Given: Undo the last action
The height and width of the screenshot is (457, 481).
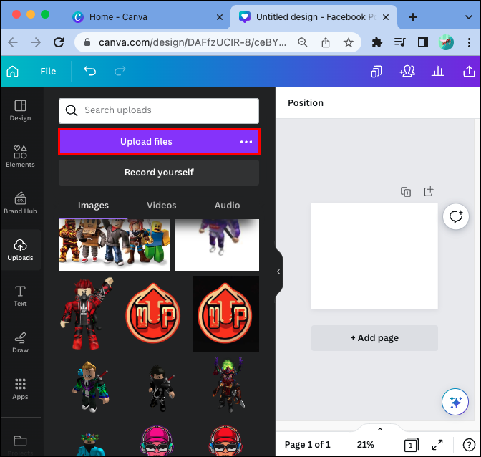Looking at the screenshot, I should [x=90, y=71].
